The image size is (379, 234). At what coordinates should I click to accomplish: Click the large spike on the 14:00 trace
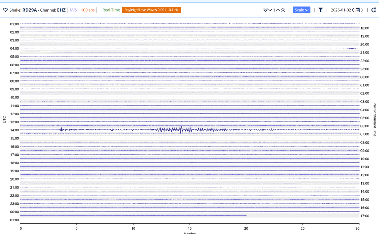[x=181, y=129]
